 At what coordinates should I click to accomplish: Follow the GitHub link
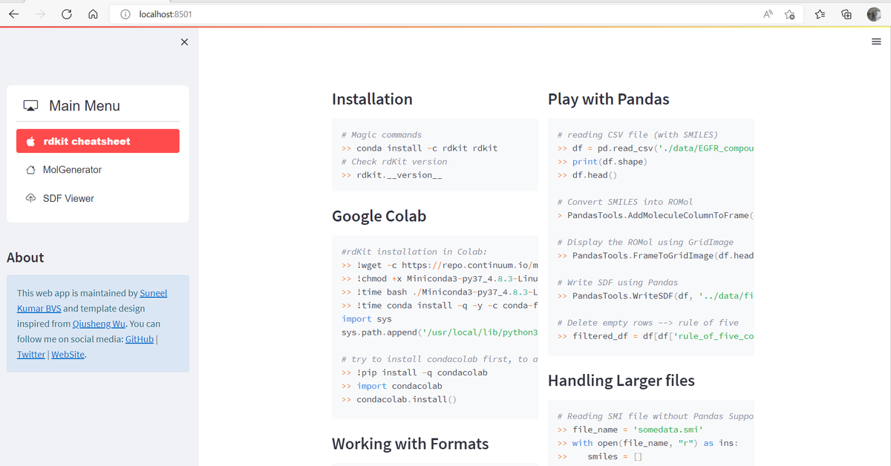click(140, 339)
